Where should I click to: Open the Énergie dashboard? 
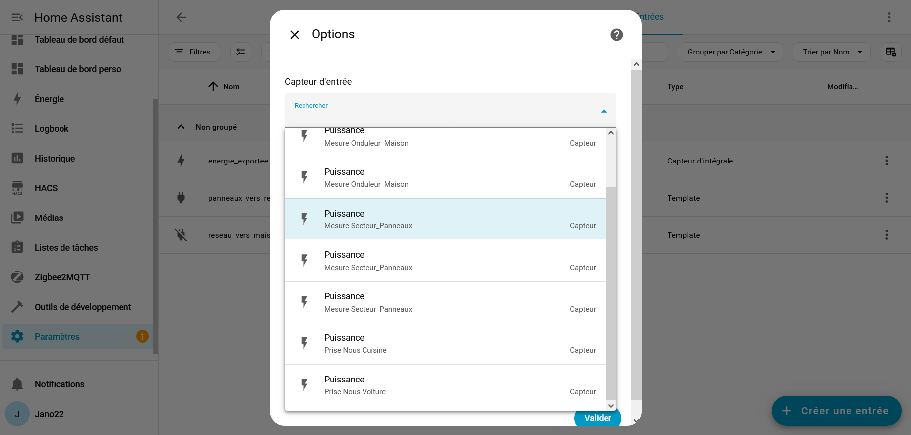[x=49, y=99]
